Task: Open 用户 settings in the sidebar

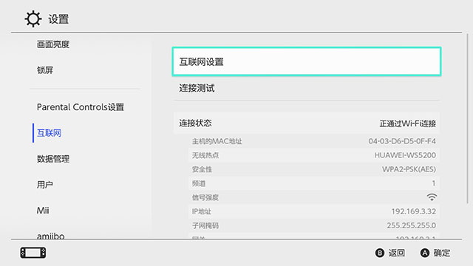Action: 45,185
